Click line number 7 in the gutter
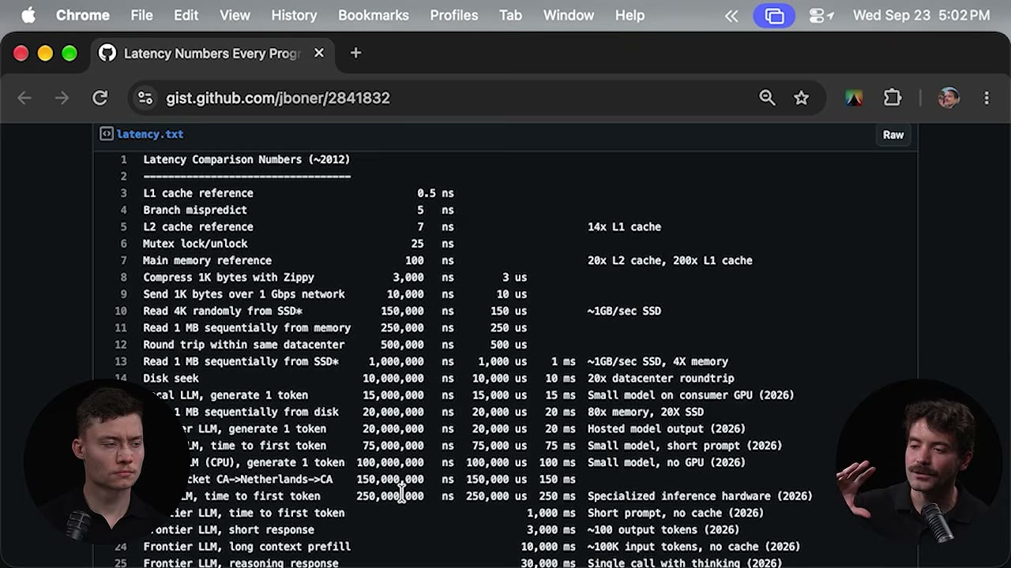1011x568 pixels. (123, 260)
